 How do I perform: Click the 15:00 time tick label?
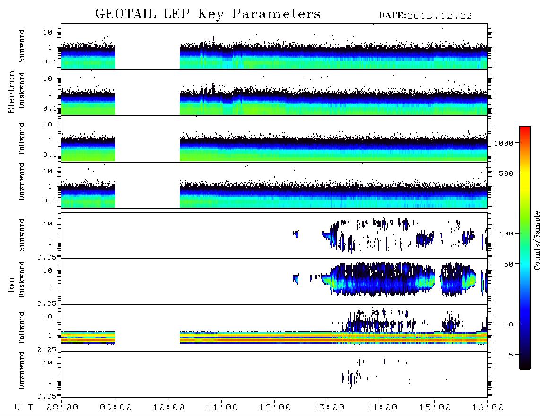(435, 408)
